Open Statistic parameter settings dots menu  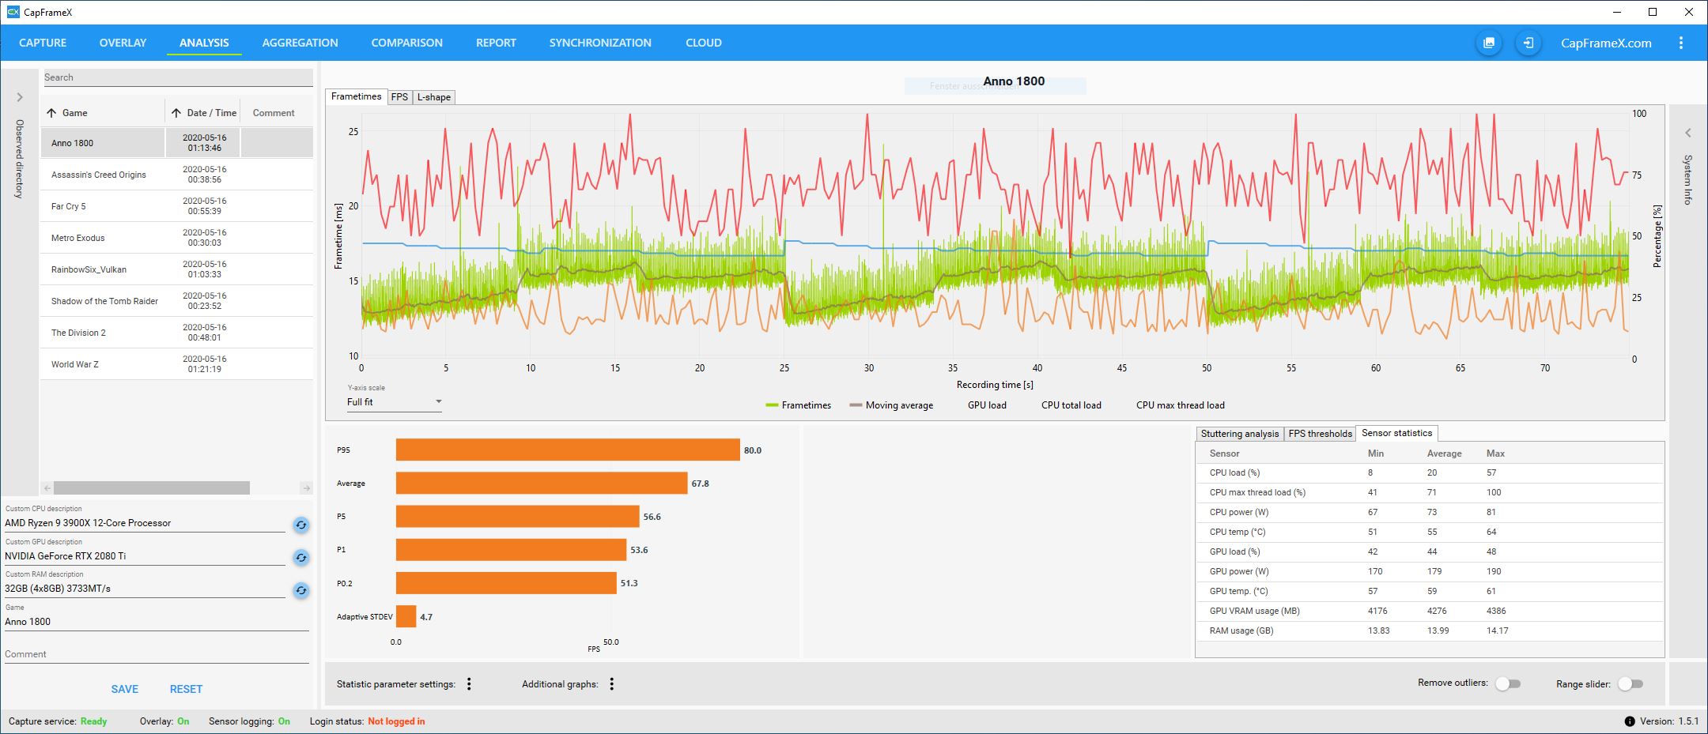point(469,684)
